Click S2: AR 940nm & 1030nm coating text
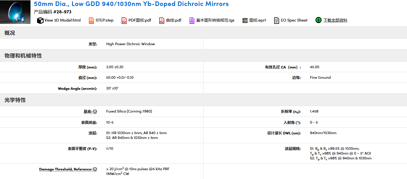The width and height of the screenshot is (407, 179). (132, 138)
